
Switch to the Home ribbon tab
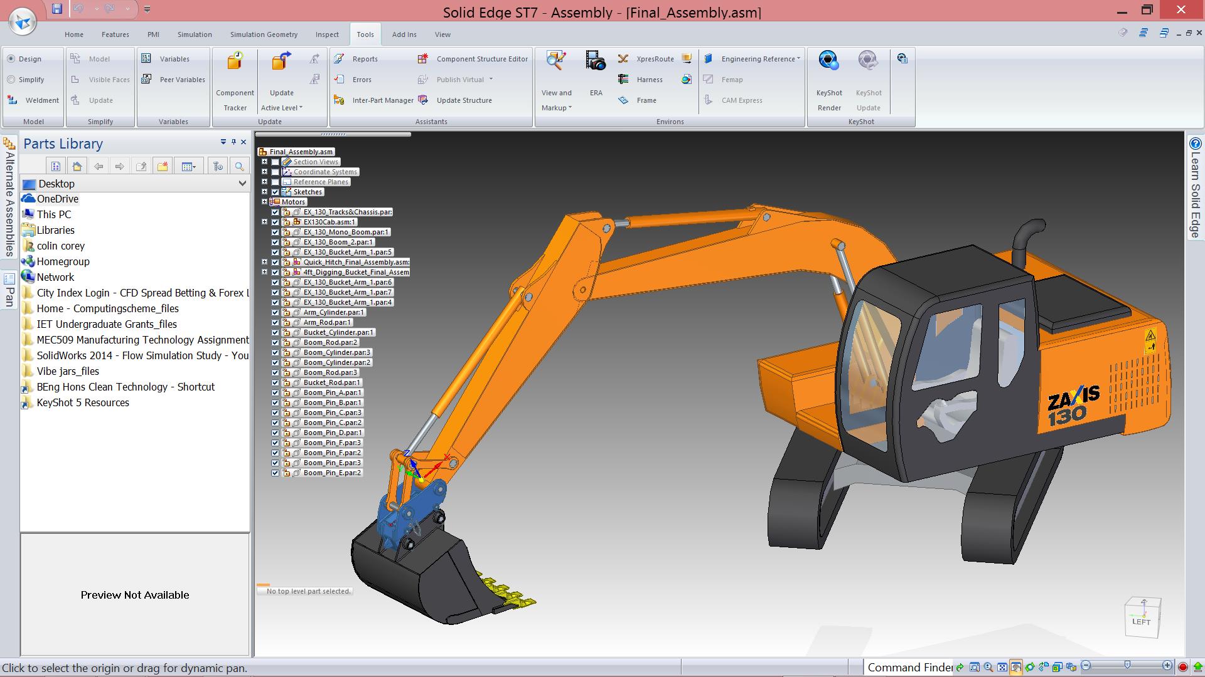tap(74, 34)
